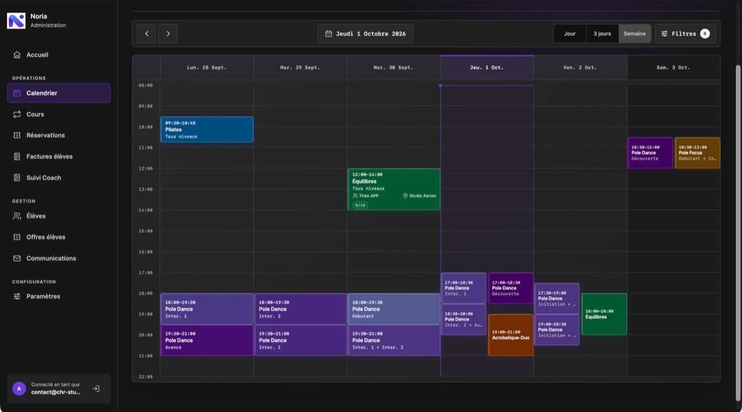Open the Équilibres 12:00–14:00 event
The height and width of the screenshot is (412, 742).
click(394, 189)
